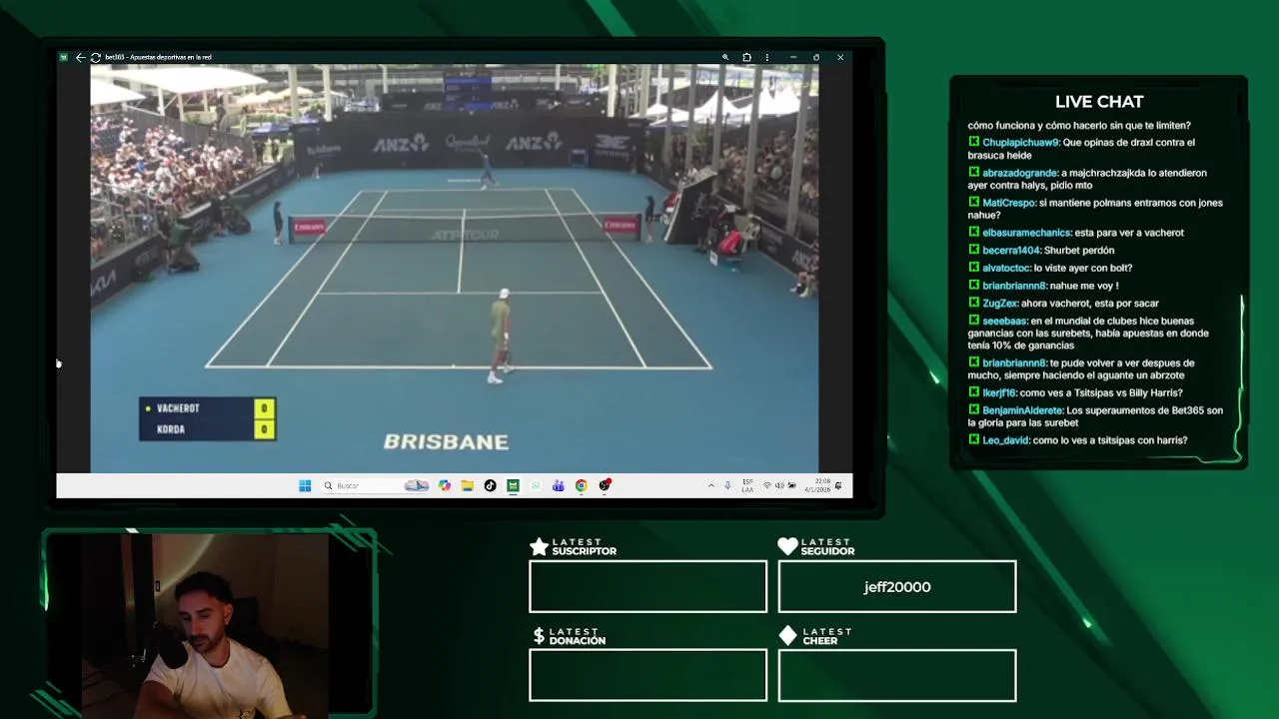Click the microphone icon in system tray
The height and width of the screenshot is (719, 1279).
(727, 485)
